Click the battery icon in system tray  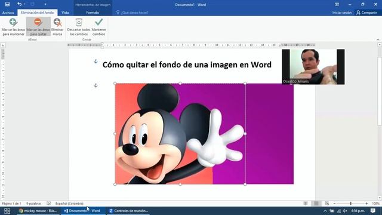(332, 211)
